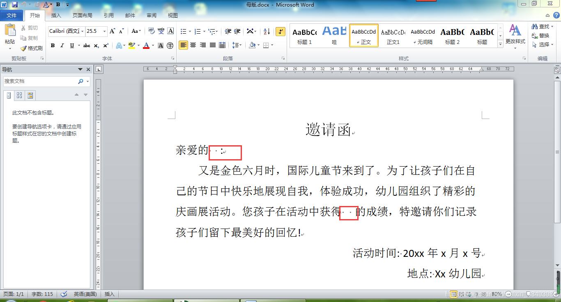
Task: Switch to the 审阅 ribbon tab
Action: click(x=151, y=16)
